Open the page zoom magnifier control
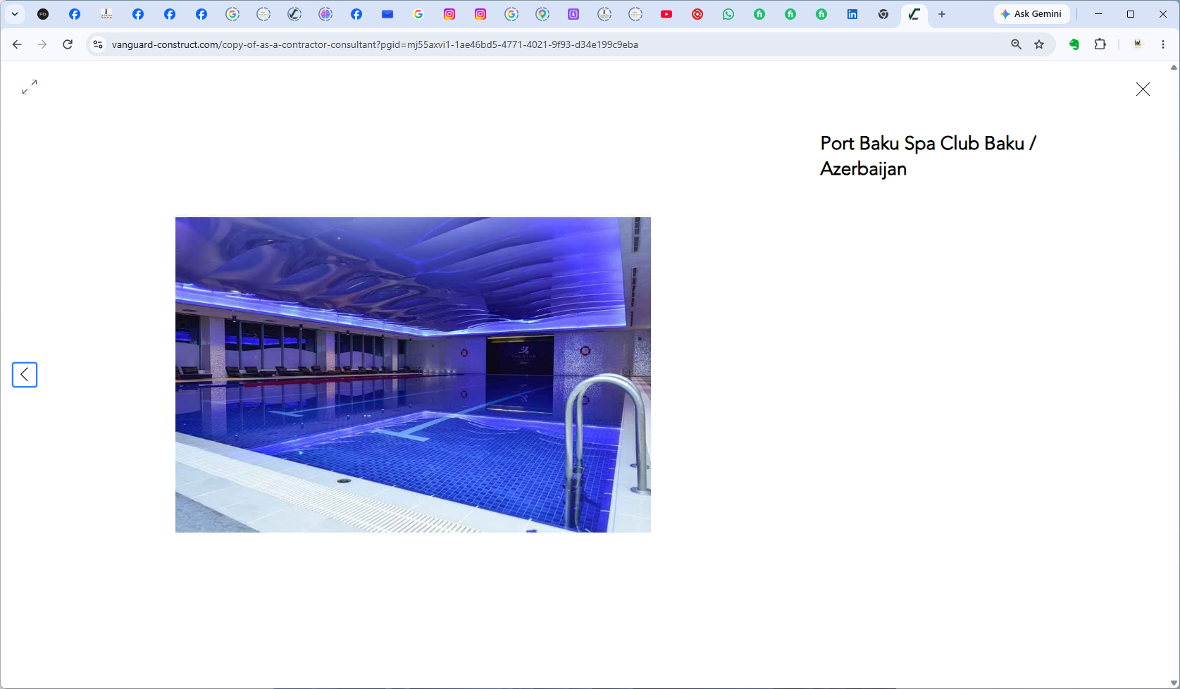 click(1017, 44)
